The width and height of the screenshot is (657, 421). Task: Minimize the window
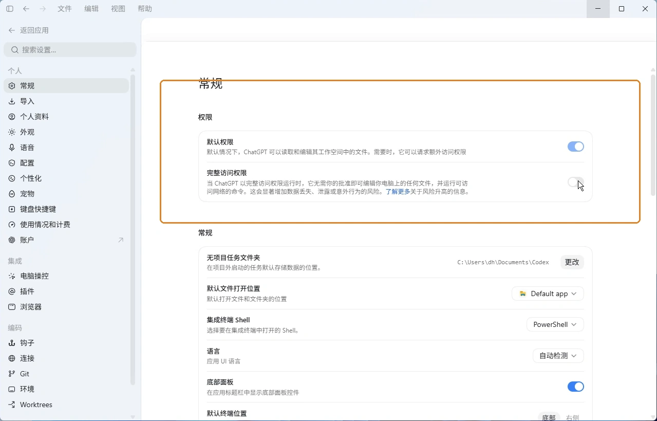[598, 9]
